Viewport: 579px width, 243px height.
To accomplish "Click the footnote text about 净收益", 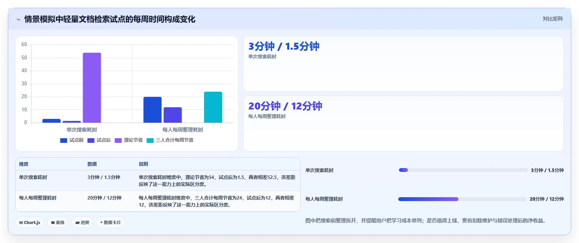I will coord(426,220).
